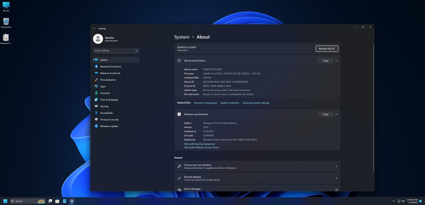Open the taskbar clock and date

(x=412, y=201)
